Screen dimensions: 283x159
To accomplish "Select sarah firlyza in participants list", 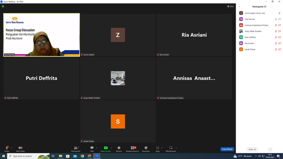I will point(260,49).
